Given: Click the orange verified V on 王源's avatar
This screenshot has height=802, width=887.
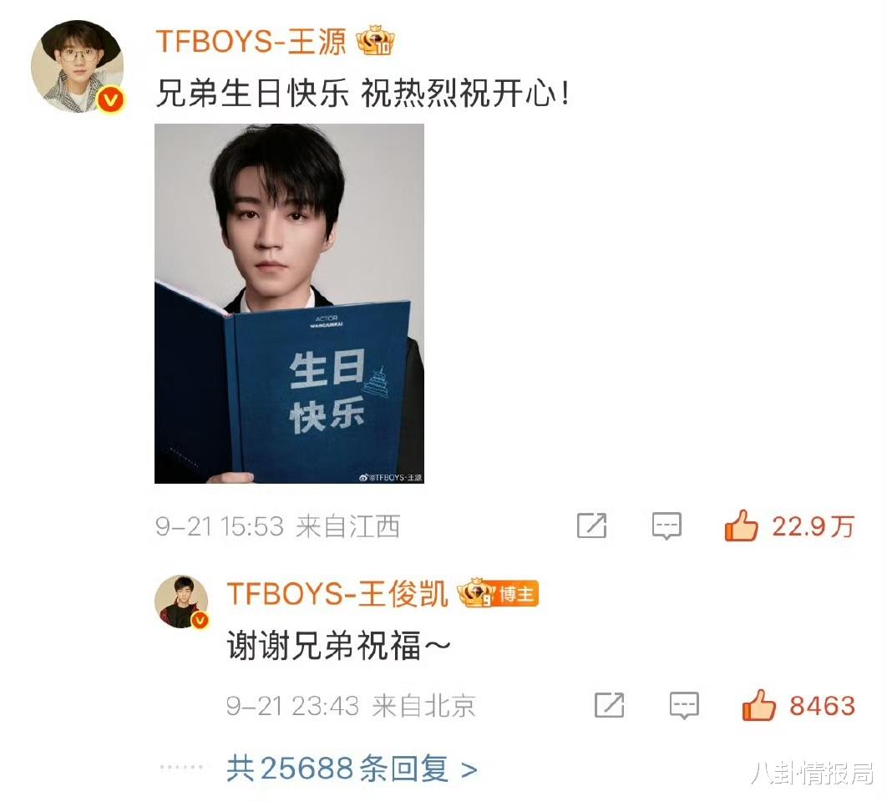Looking at the screenshot, I should pyautogui.click(x=111, y=100).
